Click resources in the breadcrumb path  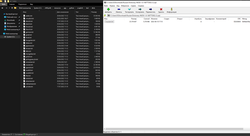pos(57,8)
